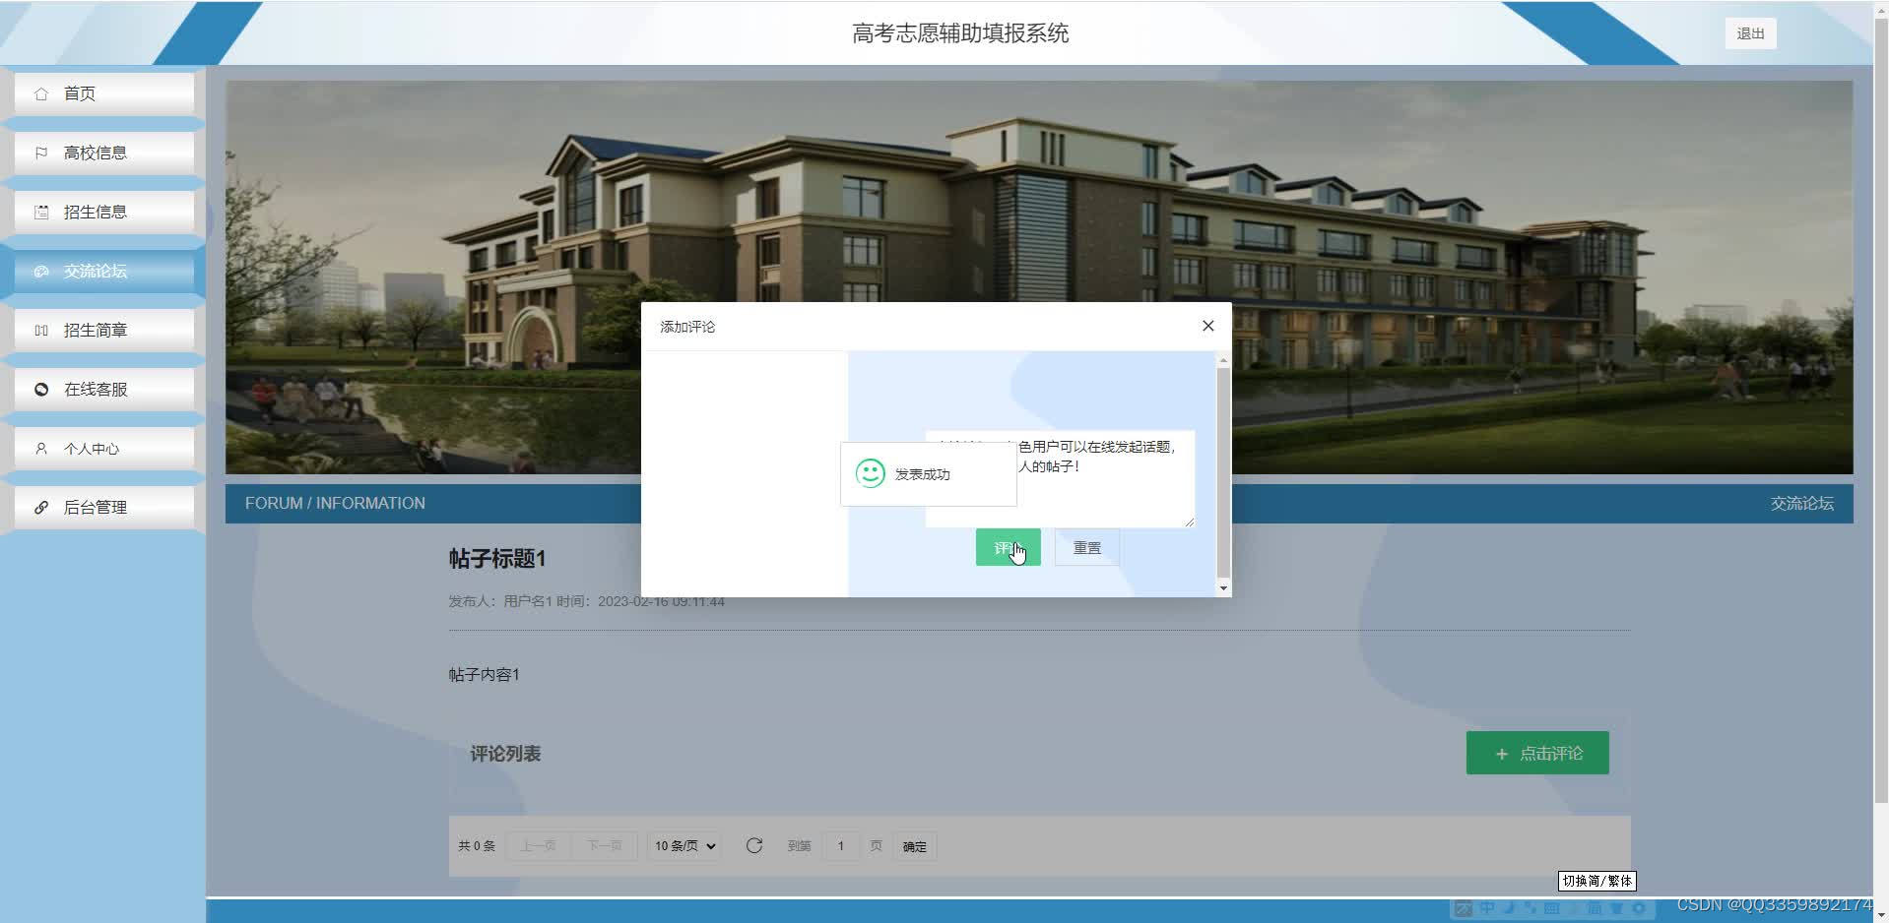
Task: Open the 招生信息 menu item
Action: tap(104, 212)
